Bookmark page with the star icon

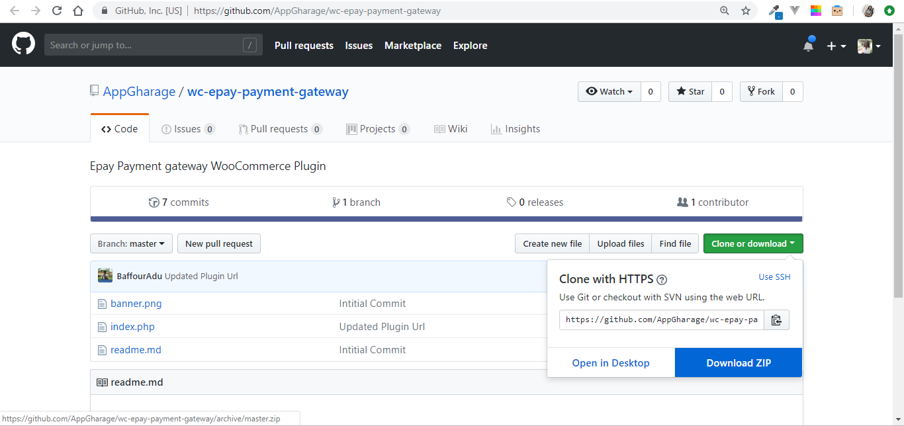[x=746, y=11]
